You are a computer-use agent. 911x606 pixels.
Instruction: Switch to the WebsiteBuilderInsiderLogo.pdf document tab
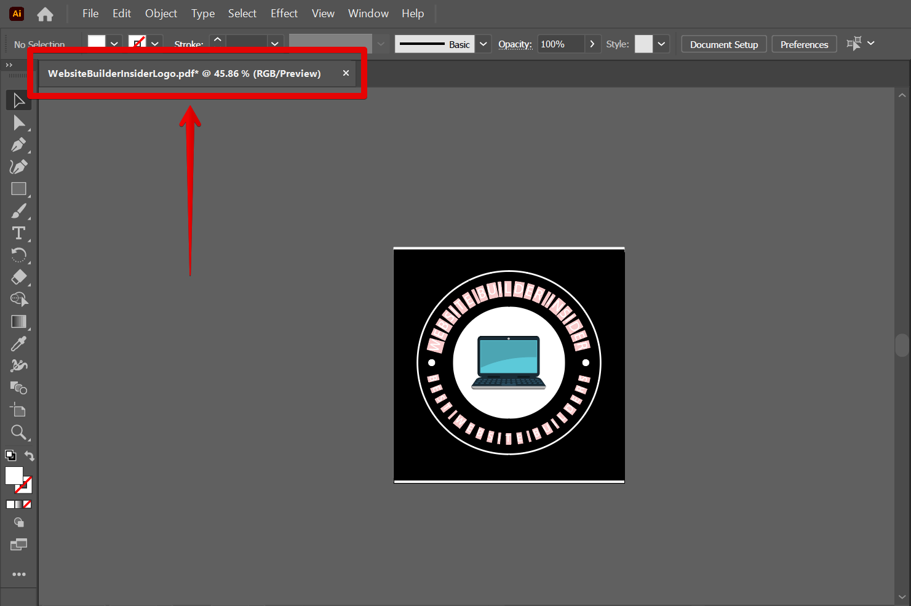(x=185, y=73)
